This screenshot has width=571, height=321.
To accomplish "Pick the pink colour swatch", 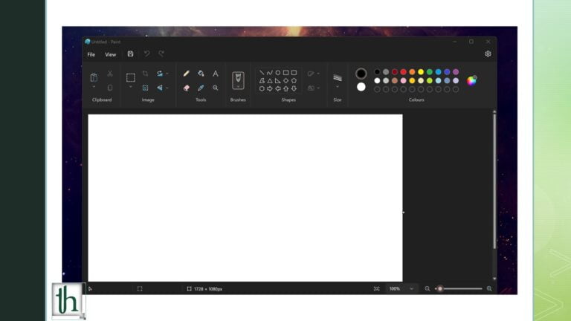I will pos(403,80).
